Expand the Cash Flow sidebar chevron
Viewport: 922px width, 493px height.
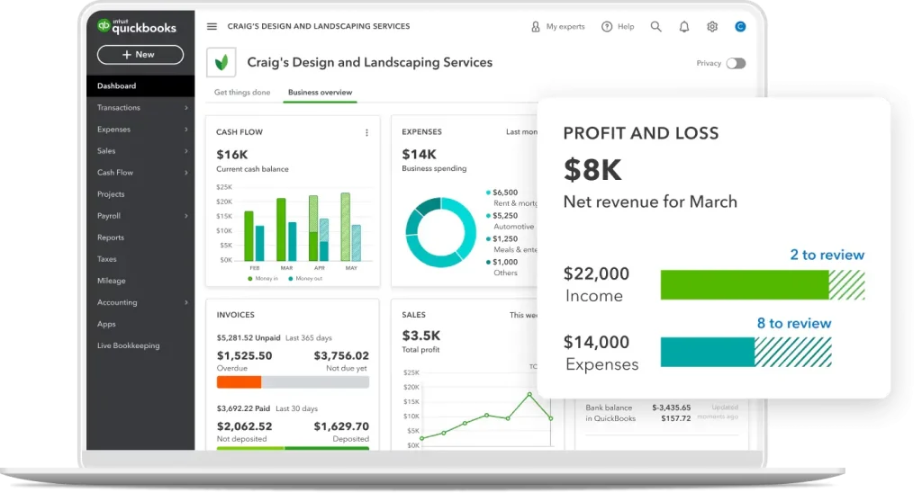coord(185,173)
